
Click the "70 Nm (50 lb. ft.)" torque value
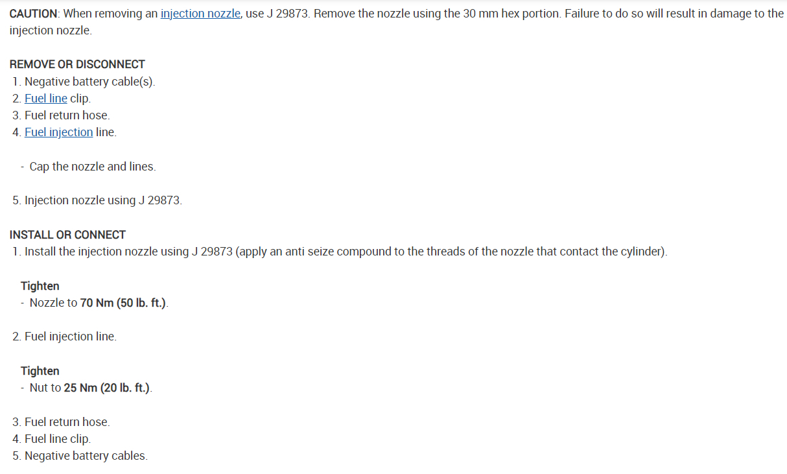124,303
